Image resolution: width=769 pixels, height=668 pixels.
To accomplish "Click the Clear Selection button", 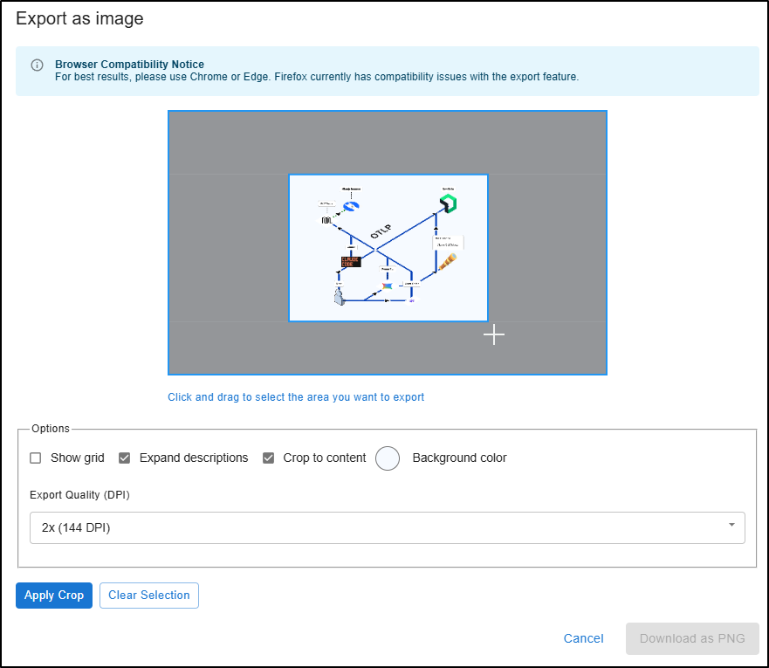I will coord(148,595).
